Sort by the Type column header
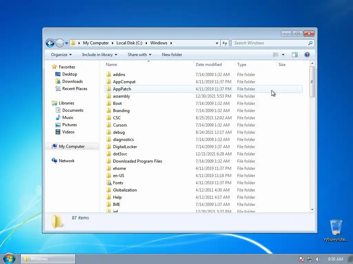 click(255, 64)
